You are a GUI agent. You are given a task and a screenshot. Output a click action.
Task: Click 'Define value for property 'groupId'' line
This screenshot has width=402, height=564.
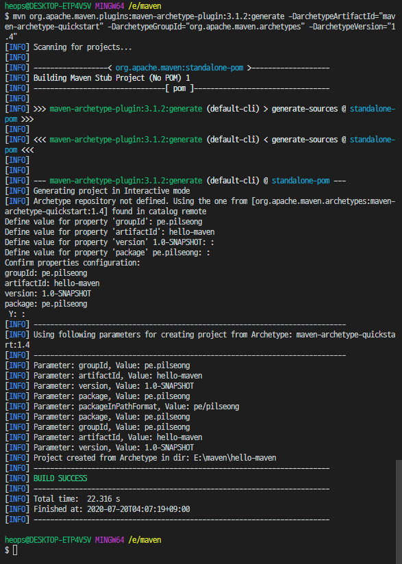103,222
